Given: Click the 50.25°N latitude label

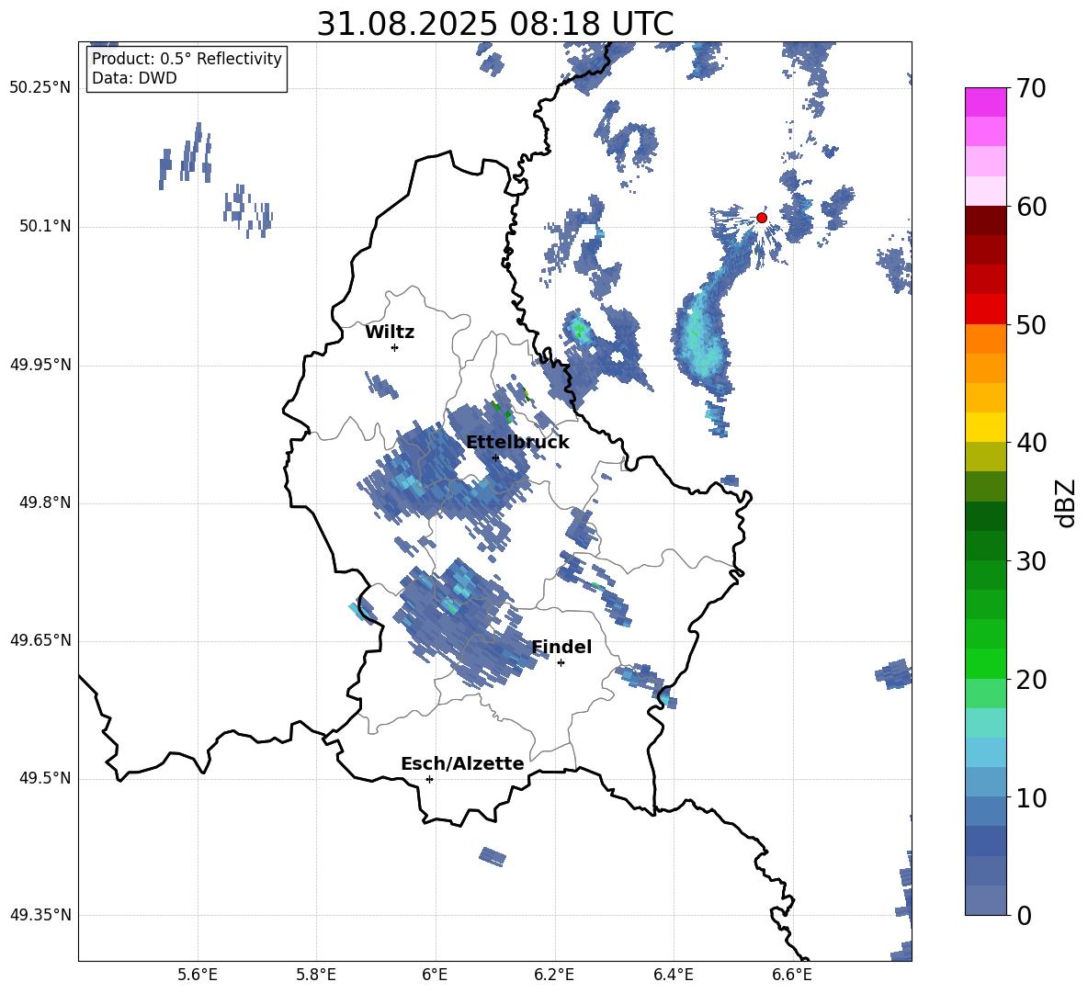Looking at the screenshot, I should pos(40,88).
